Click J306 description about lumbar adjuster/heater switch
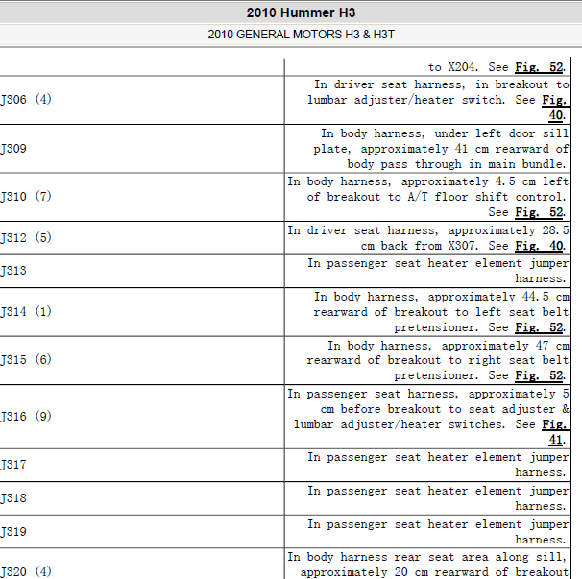Image resolution: width=582 pixels, height=579 pixels. tap(438, 100)
